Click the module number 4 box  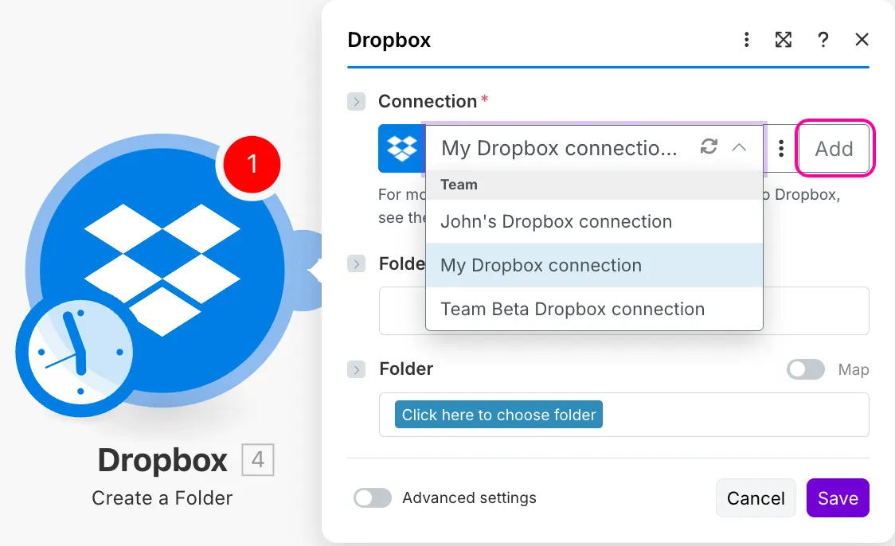point(257,460)
